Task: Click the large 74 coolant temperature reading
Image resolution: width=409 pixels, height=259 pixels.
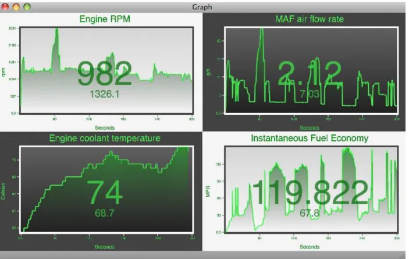Action: coord(105,192)
